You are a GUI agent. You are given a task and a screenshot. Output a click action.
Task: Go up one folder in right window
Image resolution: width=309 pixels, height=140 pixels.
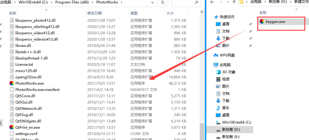point(234,2)
